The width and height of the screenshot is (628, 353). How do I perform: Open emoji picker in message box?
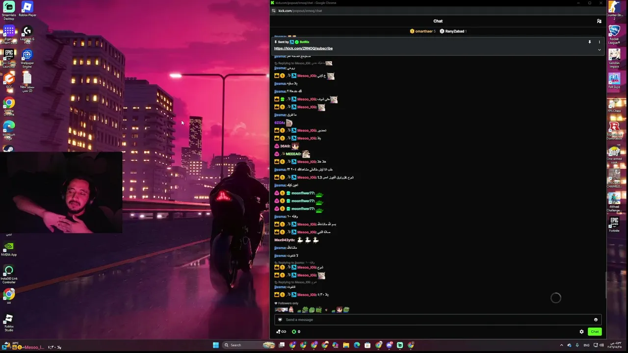596,320
